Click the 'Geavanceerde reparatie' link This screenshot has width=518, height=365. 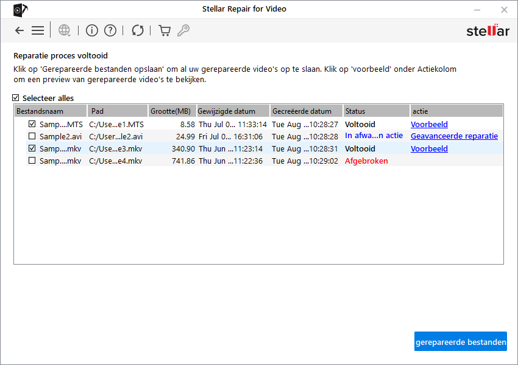click(x=454, y=136)
